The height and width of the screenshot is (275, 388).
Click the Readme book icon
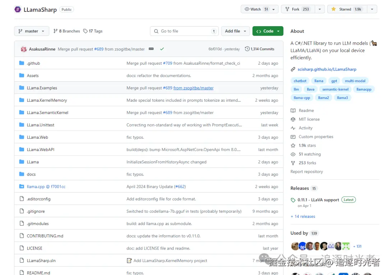click(293, 111)
